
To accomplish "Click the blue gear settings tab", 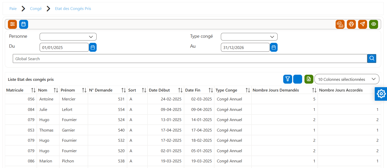I will tap(381, 94).
